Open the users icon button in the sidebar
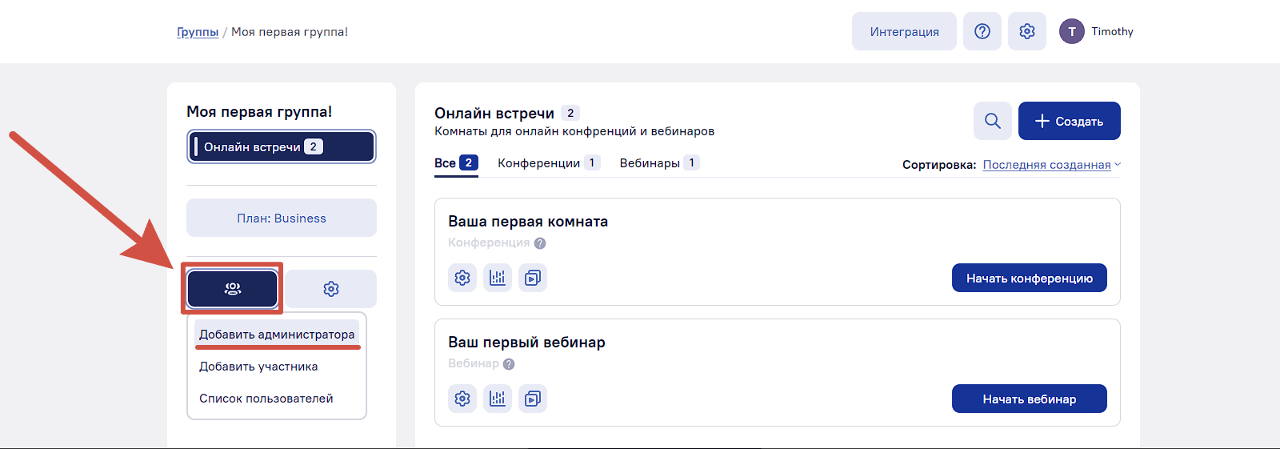Screen dimensions: 1280x449 click(x=232, y=289)
